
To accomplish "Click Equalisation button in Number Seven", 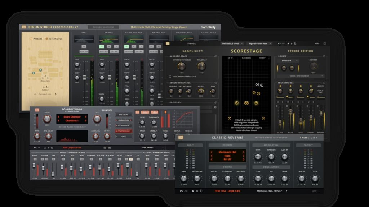I will point(124,125).
